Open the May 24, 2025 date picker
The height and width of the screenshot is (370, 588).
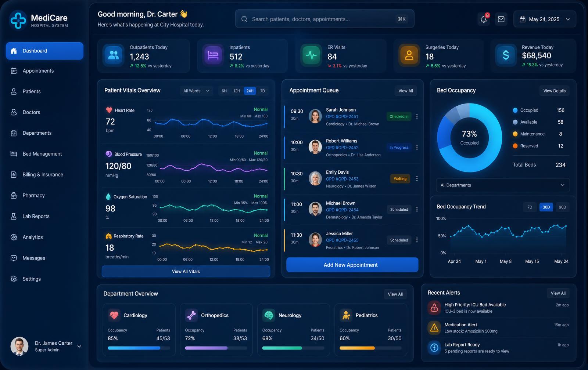[x=545, y=19]
